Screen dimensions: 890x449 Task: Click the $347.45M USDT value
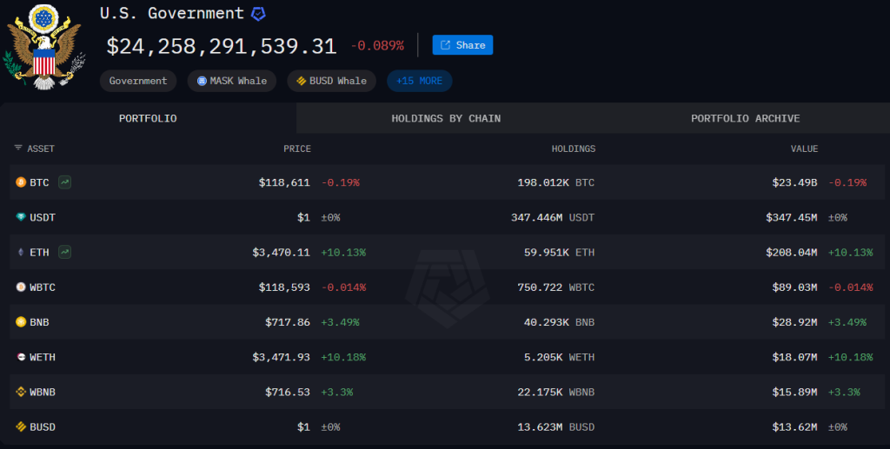(x=791, y=217)
